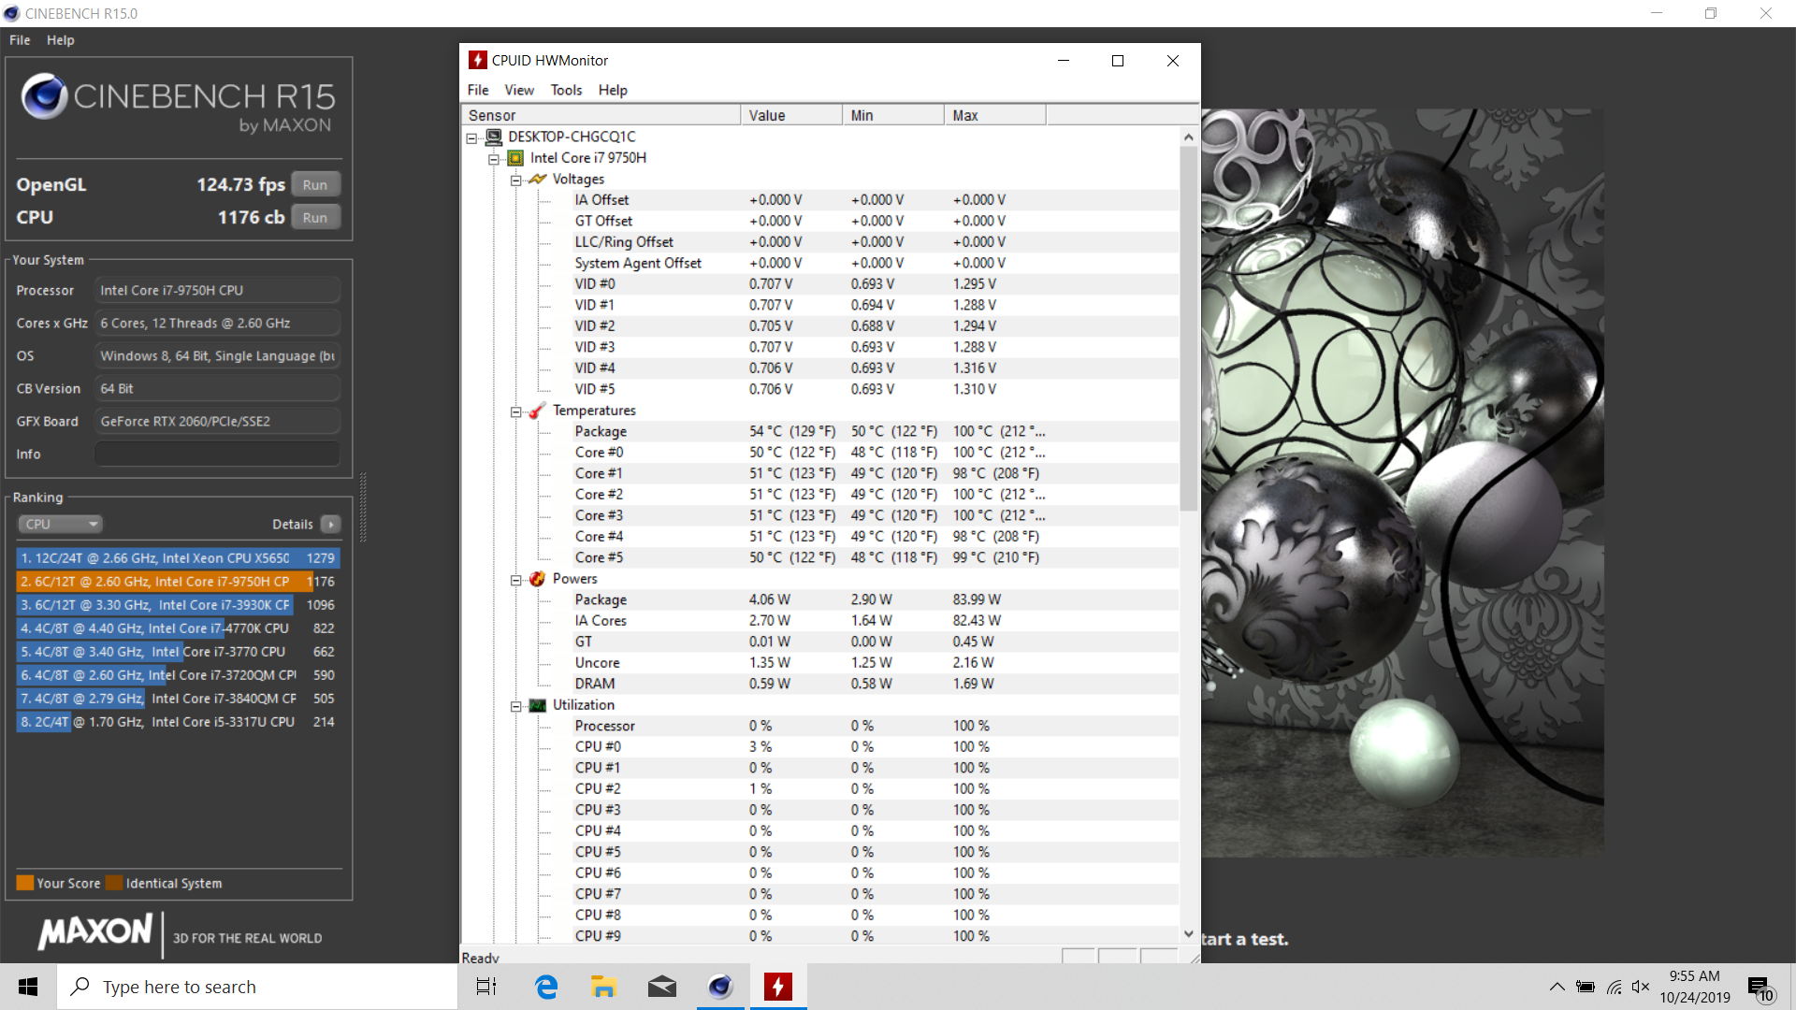Image resolution: width=1796 pixels, height=1010 pixels.
Task: Click the DESKTOP-CHGCQ1C computer icon
Action: pos(494,137)
